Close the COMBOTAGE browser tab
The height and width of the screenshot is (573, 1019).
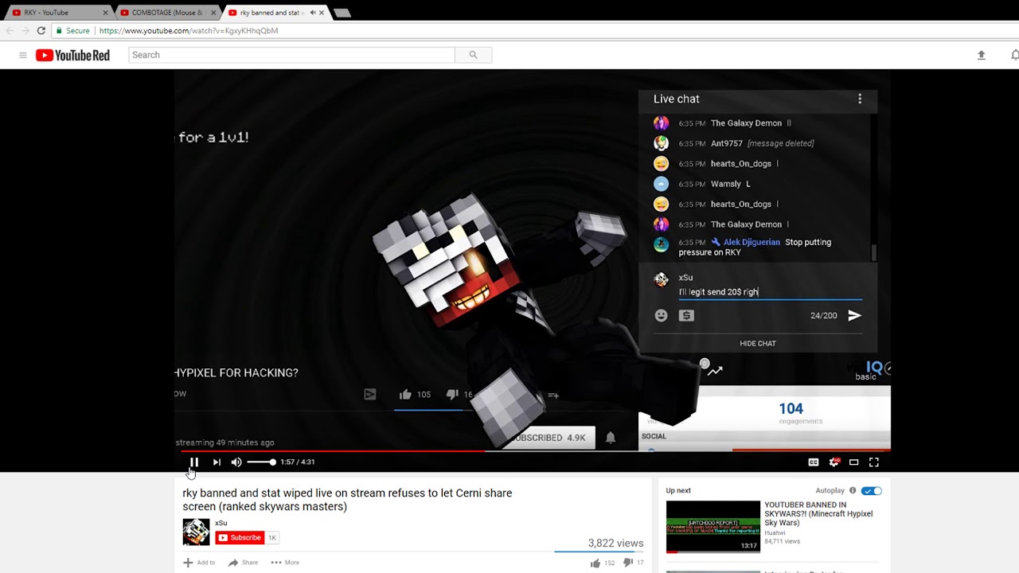point(213,13)
